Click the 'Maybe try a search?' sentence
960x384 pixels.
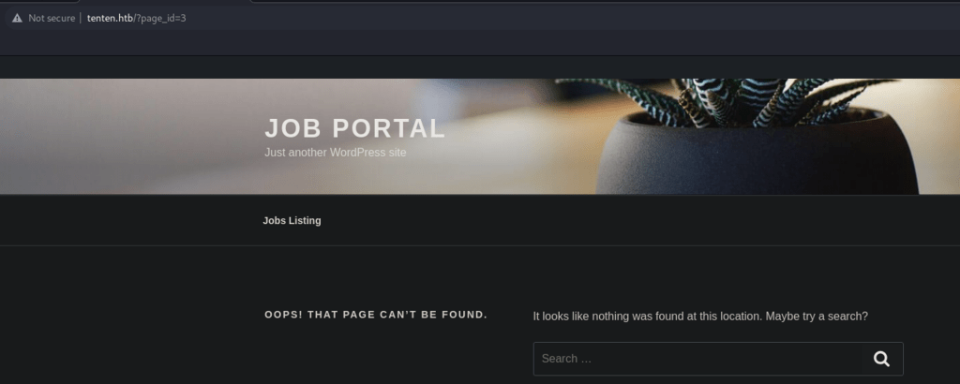pyautogui.click(x=817, y=317)
